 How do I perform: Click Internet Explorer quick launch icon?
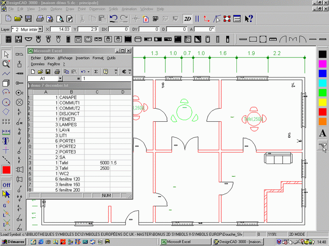point(41,242)
